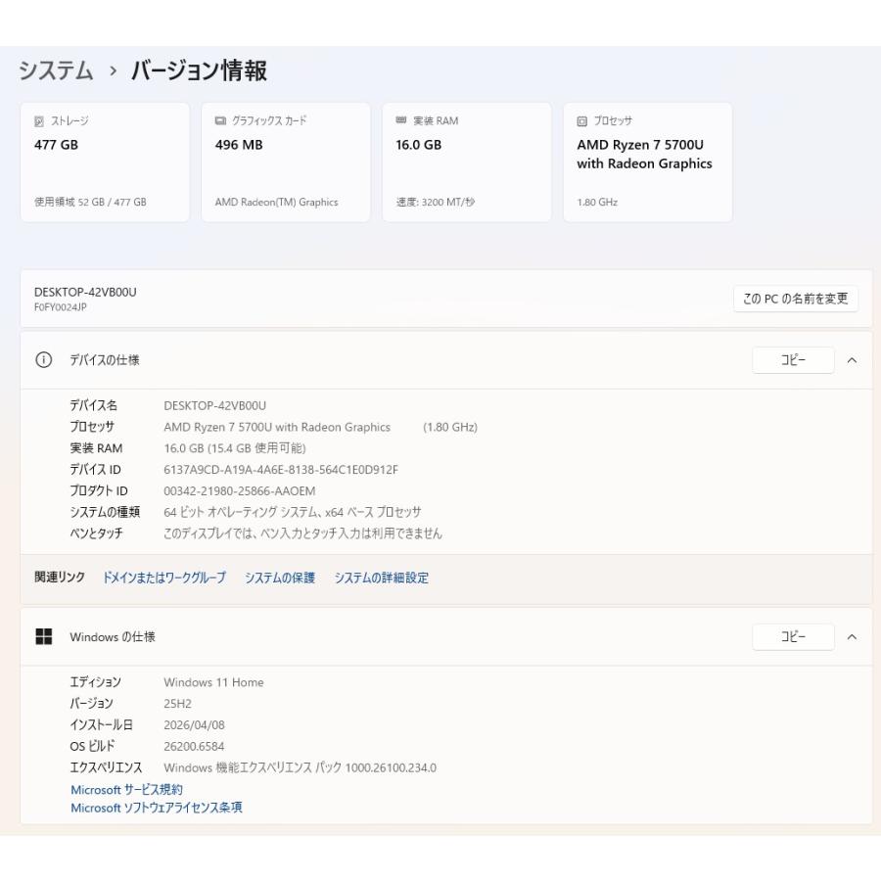Image resolution: width=881 pixels, height=881 pixels.
Task: Click OS build 26200.6584
Action: tap(194, 746)
